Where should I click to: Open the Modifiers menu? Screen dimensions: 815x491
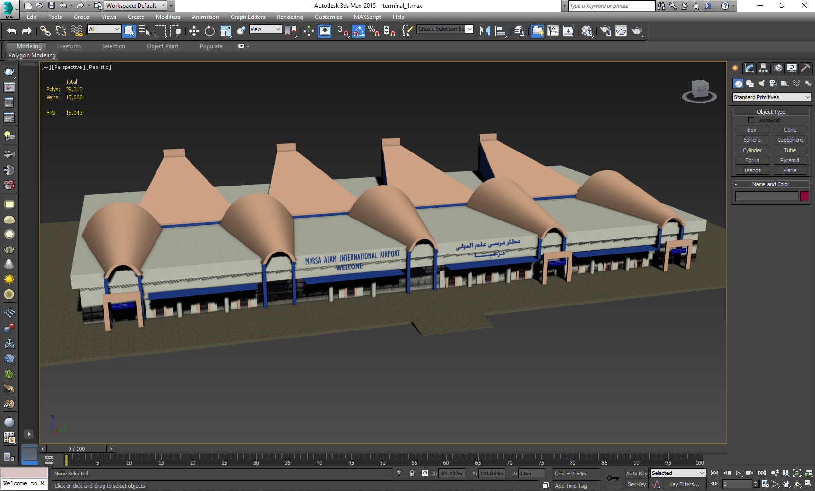[168, 17]
